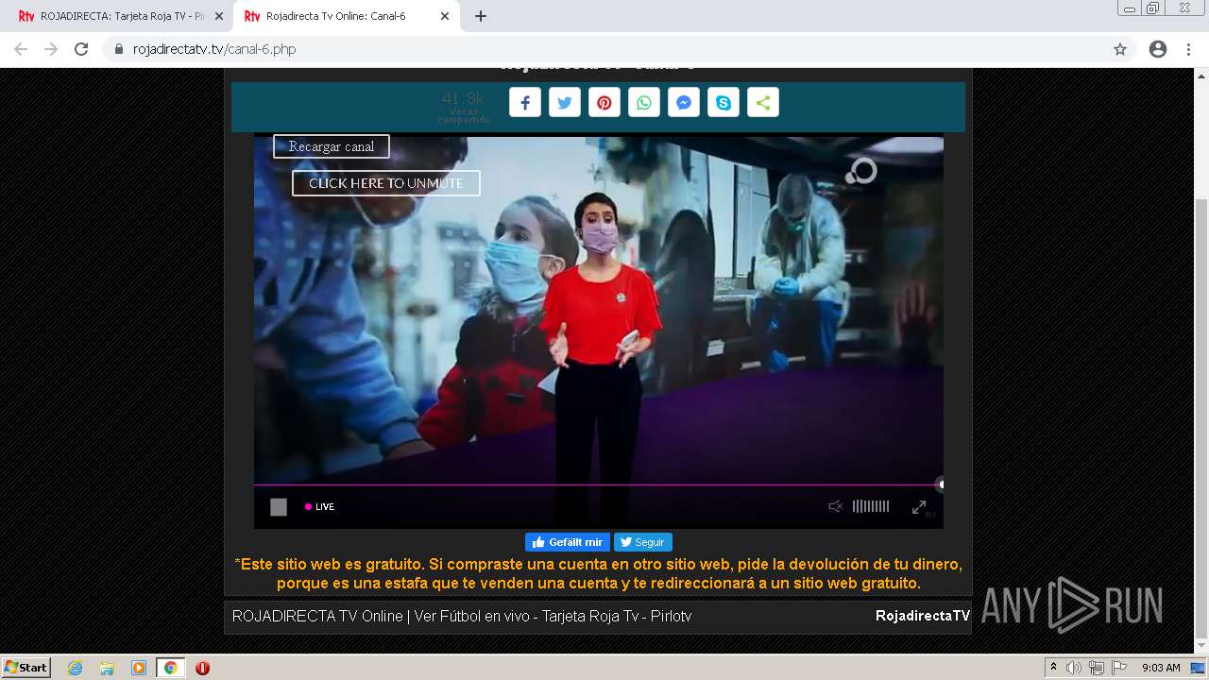Select the Canal-6 browser tab
Image resolution: width=1209 pixels, height=680 pixels.
(346, 16)
